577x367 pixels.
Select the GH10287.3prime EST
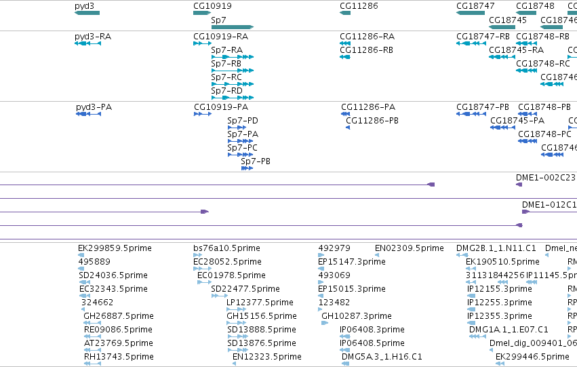tap(325, 323)
